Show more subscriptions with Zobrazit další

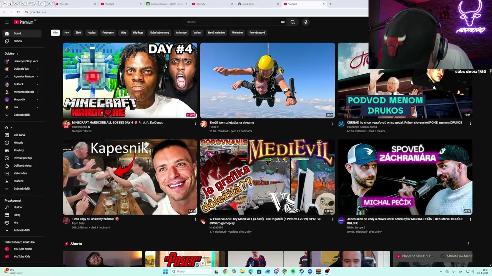pos(22,115)
